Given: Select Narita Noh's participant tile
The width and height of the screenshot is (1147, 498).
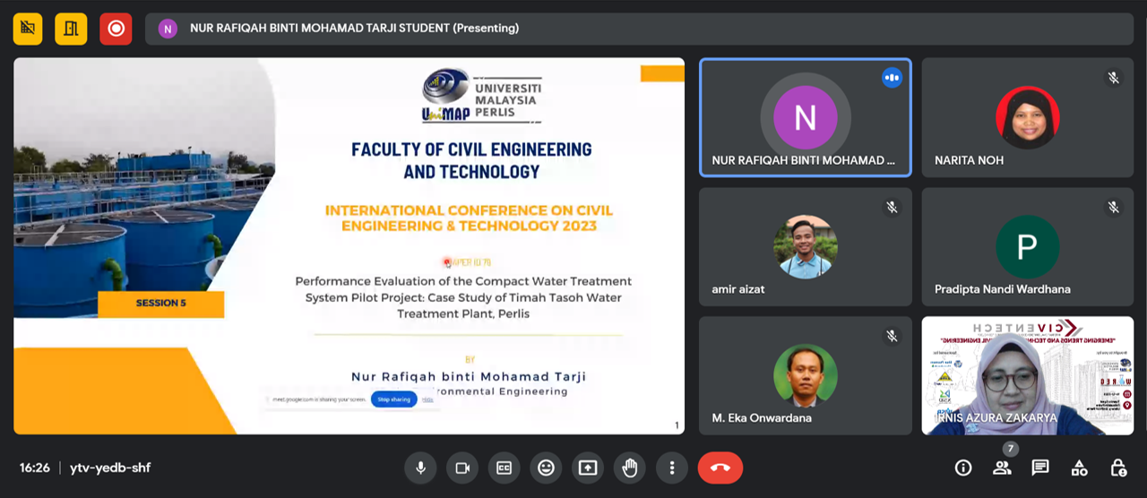Looking at the screenshot, I should 1027,117.
